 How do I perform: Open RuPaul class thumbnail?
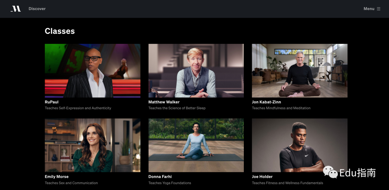click(93, 71)
